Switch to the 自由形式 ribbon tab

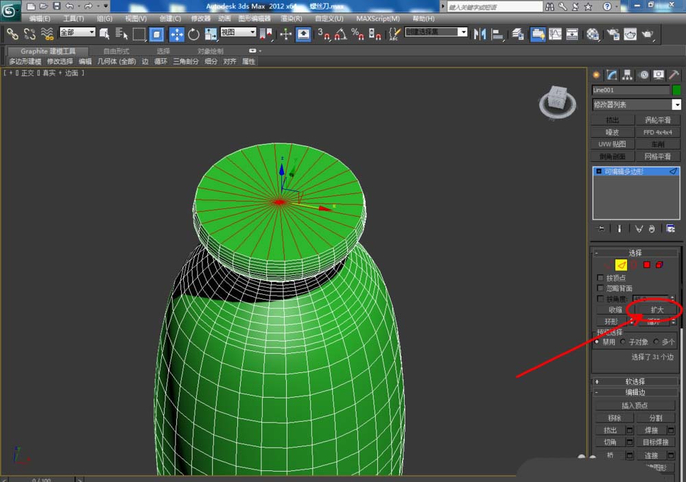117,51
